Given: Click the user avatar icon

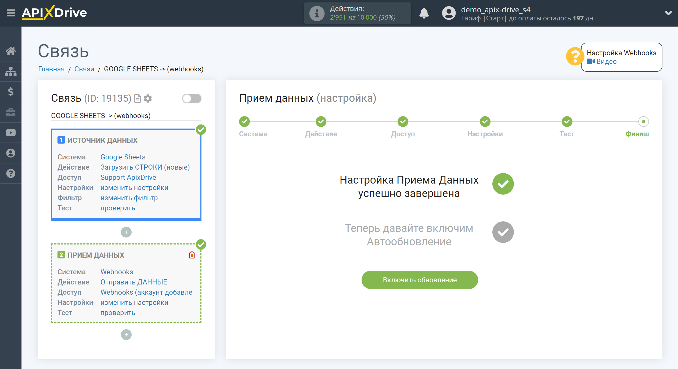Looking at the screenshot, I should click(x=449, y=13).
